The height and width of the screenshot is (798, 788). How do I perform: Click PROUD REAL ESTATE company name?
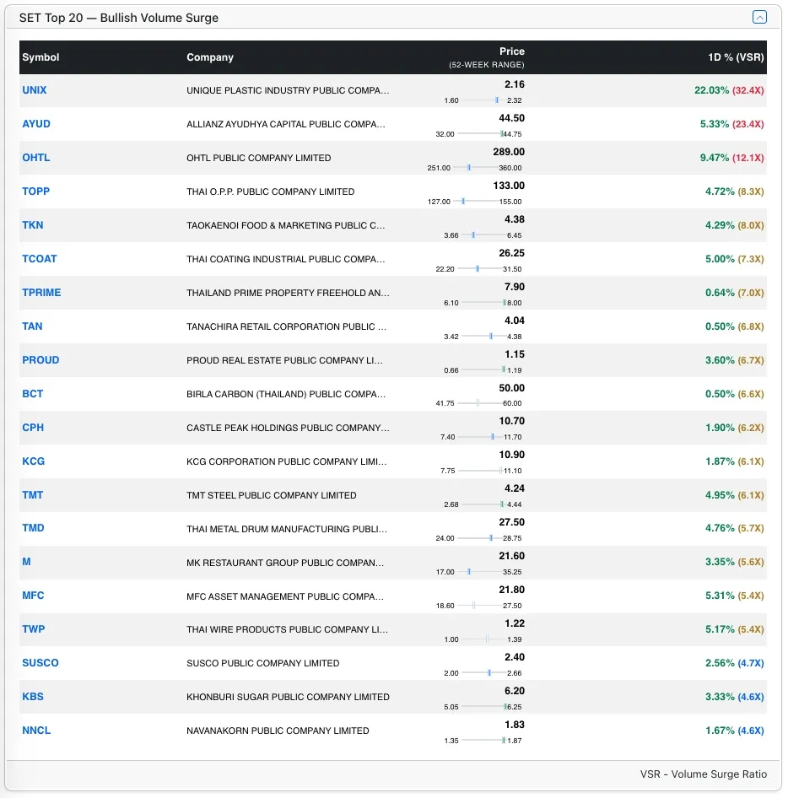coord(284,360)
